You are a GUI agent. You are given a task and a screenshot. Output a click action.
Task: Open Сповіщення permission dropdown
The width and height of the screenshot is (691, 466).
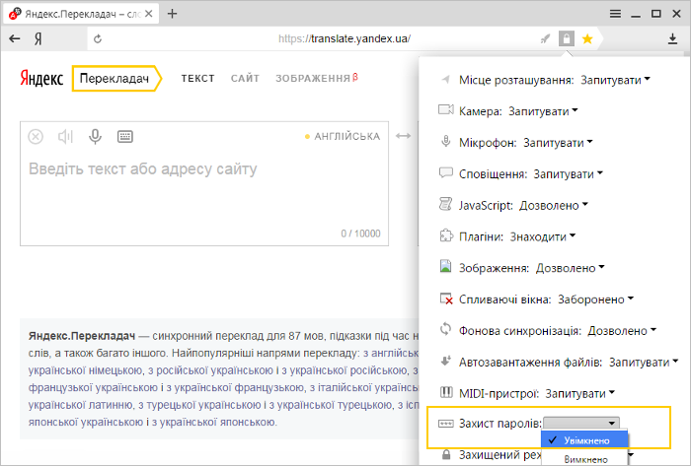click(x=568, y=174)
